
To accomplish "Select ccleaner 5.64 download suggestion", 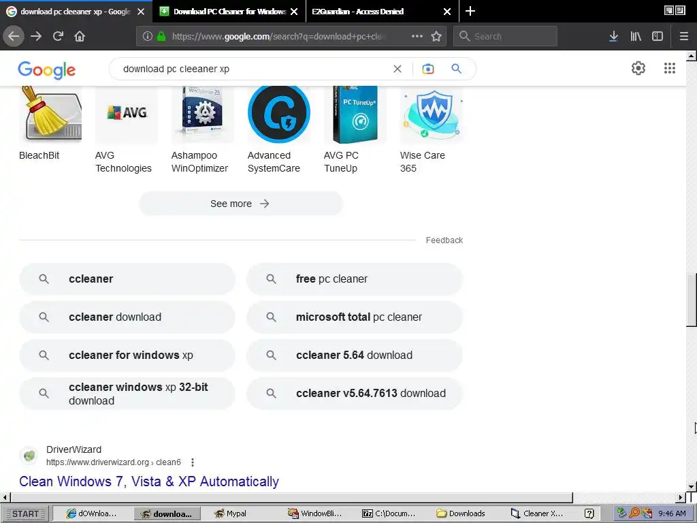I will pos(355,355).
